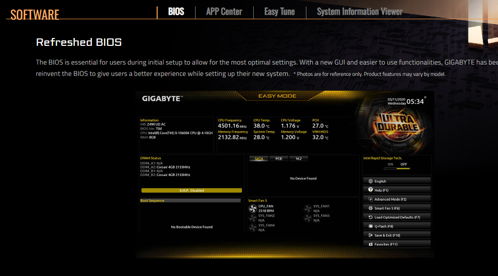The image size is (498, 276).
Task: Click the CPU_FAN fan icon
Action: (x=253, y=208)
